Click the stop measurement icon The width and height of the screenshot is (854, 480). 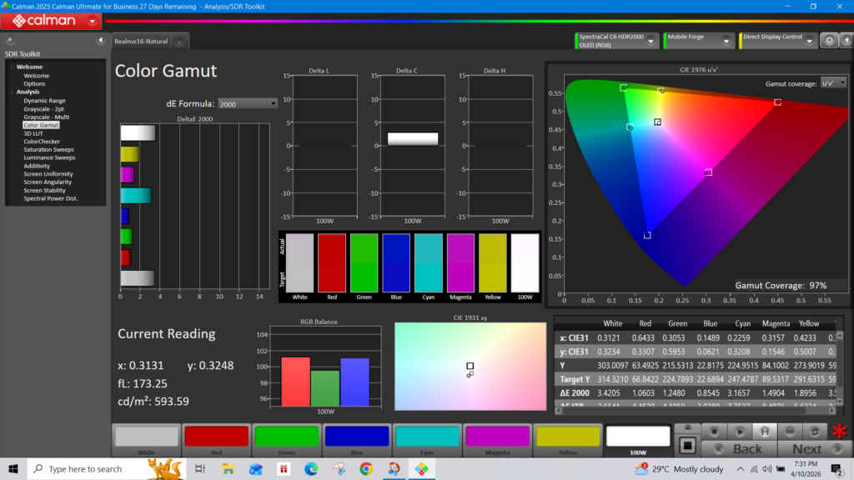(x=716, y=431)
